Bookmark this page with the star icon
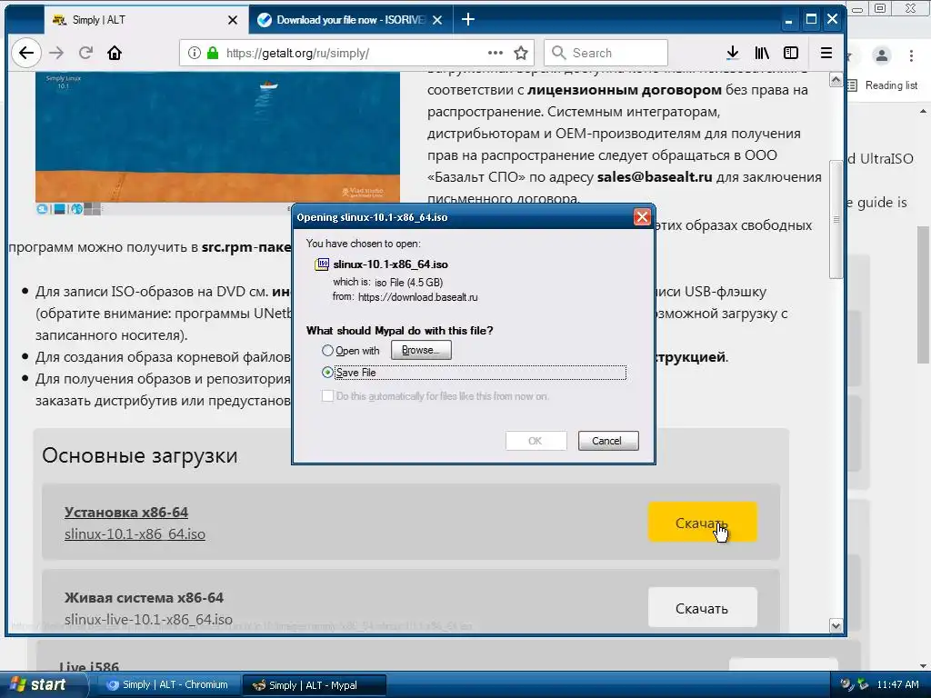931x698 pixels. (521, 53)
